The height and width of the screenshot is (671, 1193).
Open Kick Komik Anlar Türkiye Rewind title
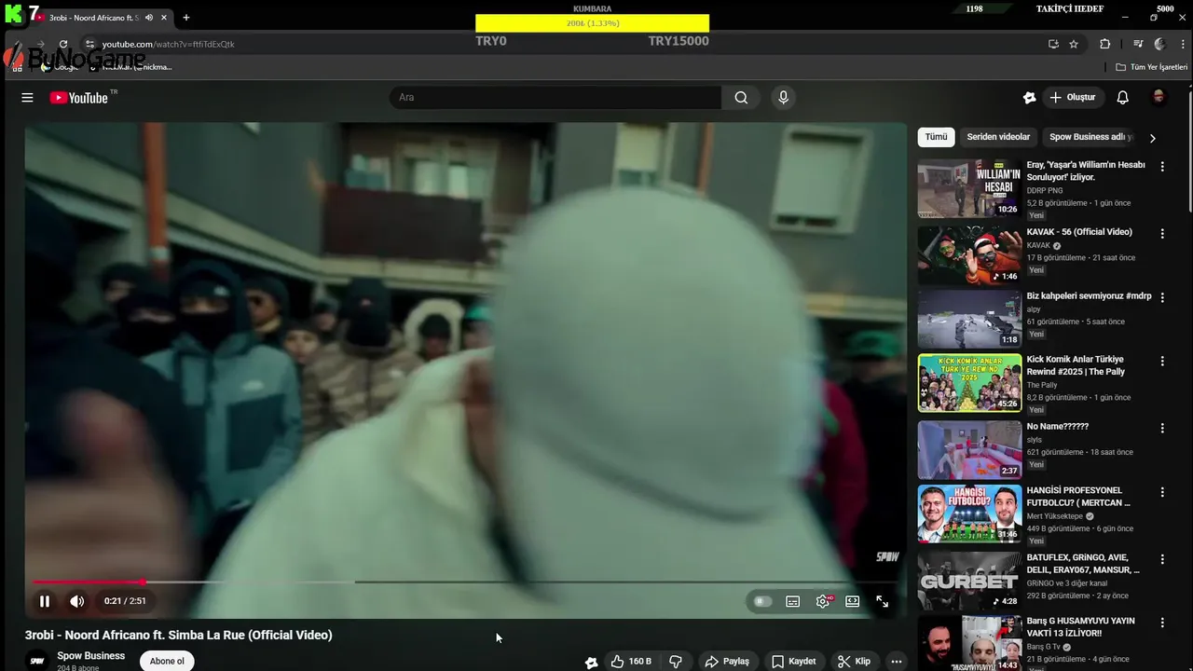[x=1076, y=365]
